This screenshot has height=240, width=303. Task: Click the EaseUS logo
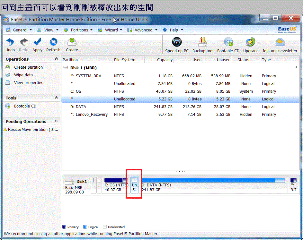(x=287, y=30)
